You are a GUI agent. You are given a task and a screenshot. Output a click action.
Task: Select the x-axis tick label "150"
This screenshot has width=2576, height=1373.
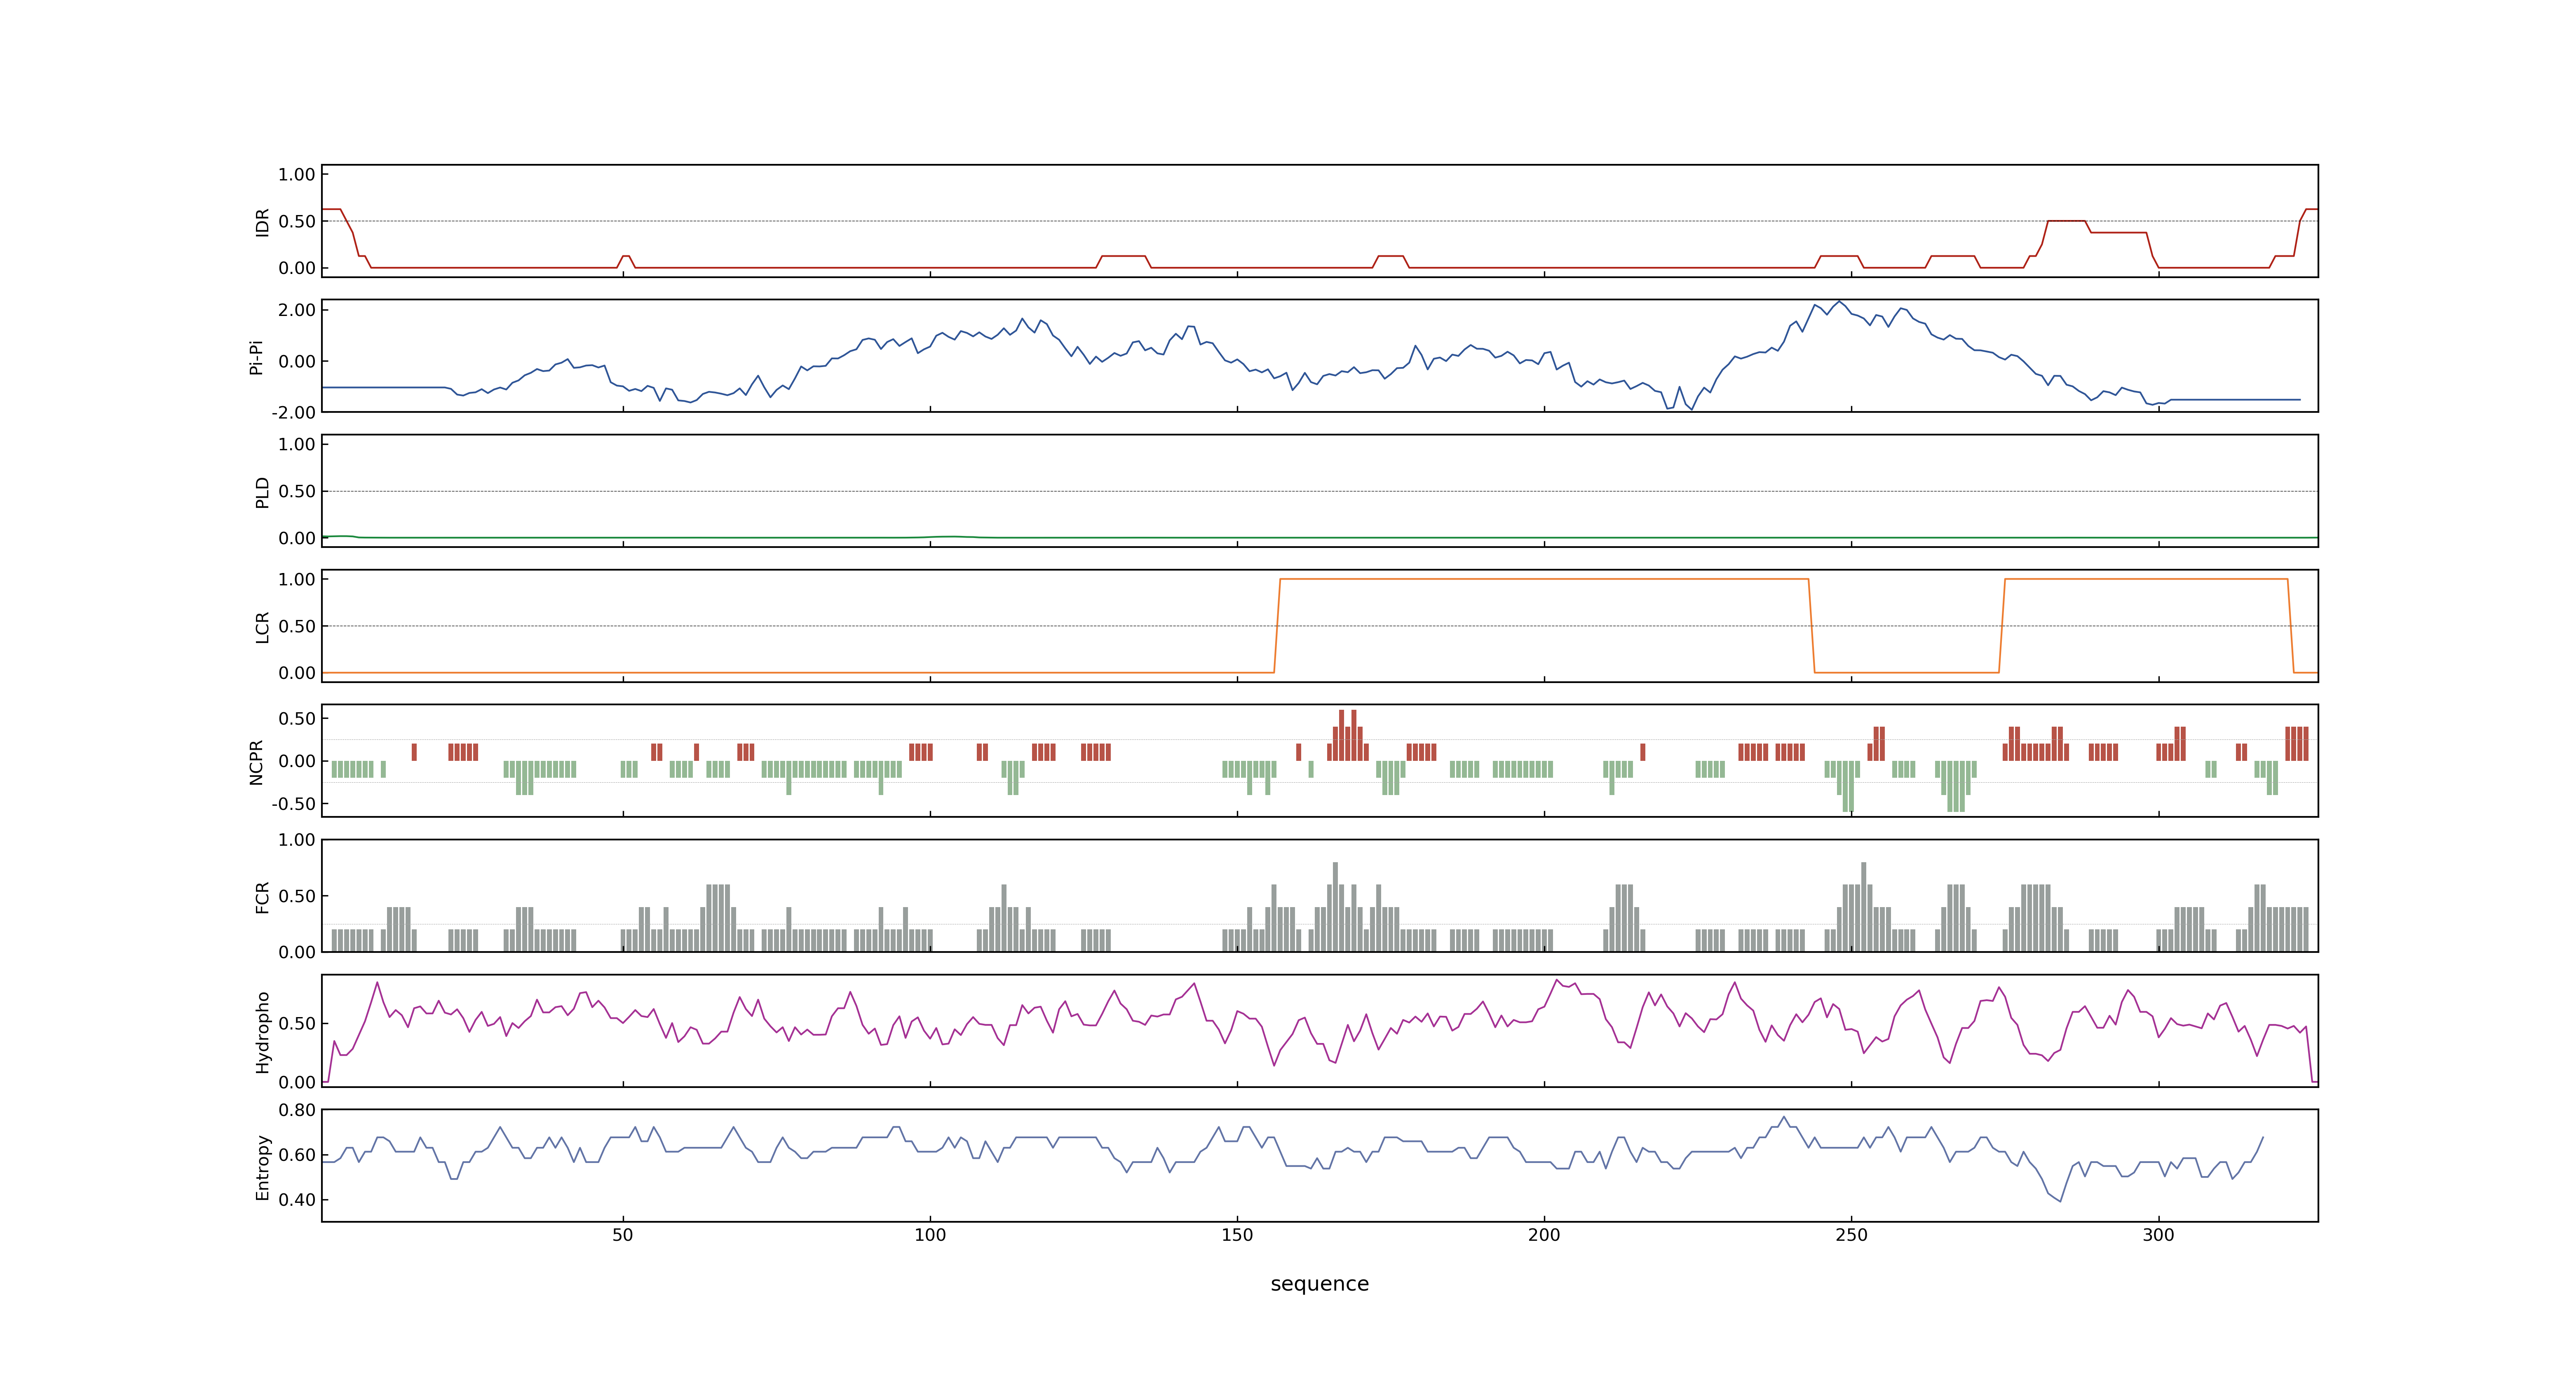[1237, 1235]
